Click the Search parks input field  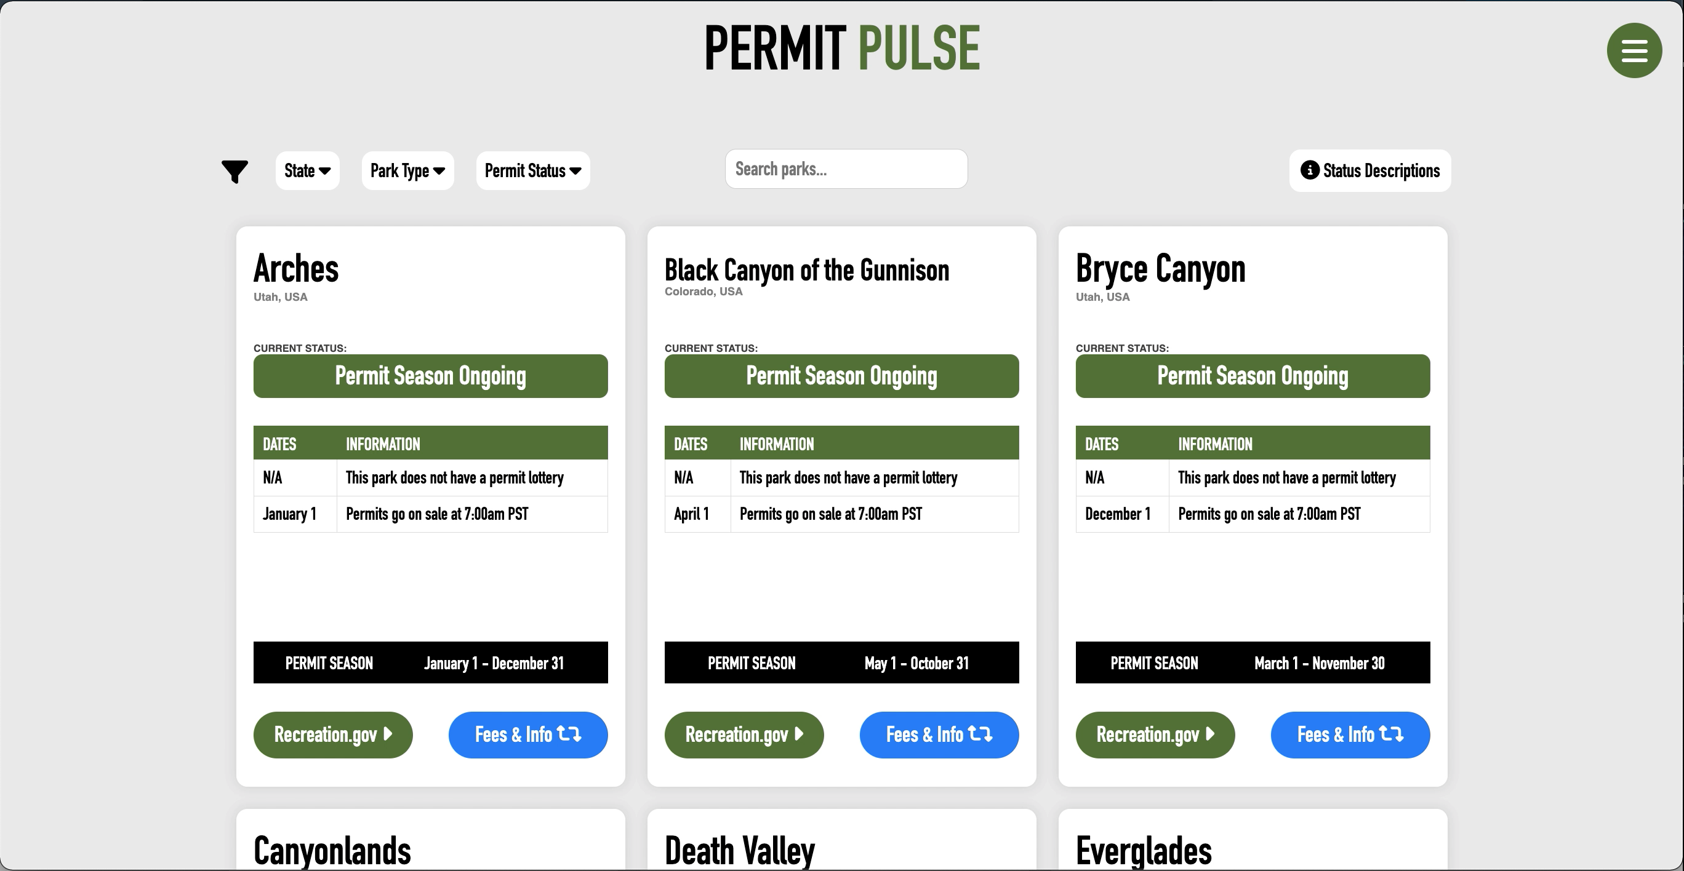(845, 169)
